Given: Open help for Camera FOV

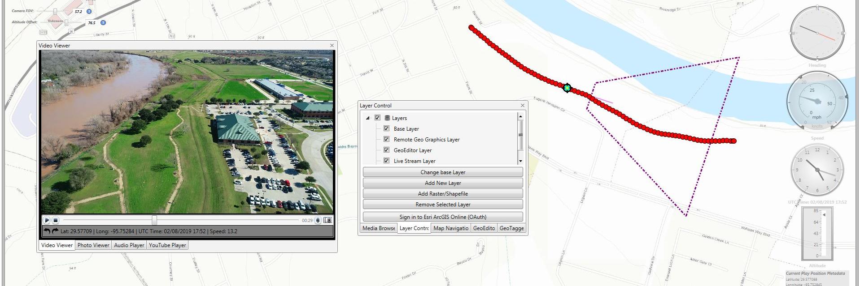Looking at the screenshot, I should point(89,12).
